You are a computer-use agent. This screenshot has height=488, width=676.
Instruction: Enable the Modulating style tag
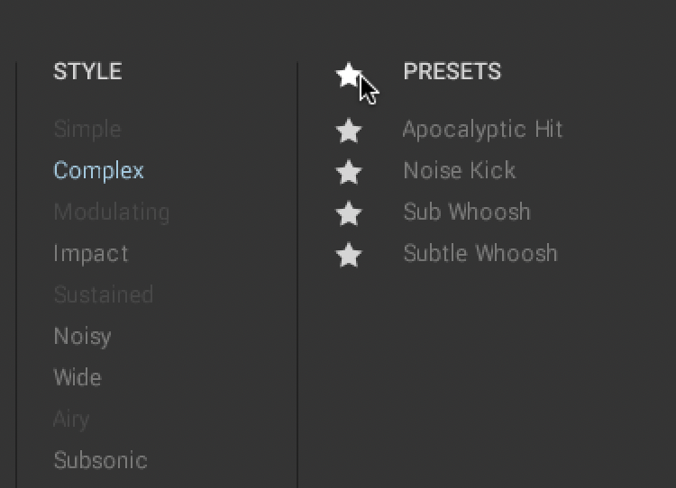[x=111, y=212]
